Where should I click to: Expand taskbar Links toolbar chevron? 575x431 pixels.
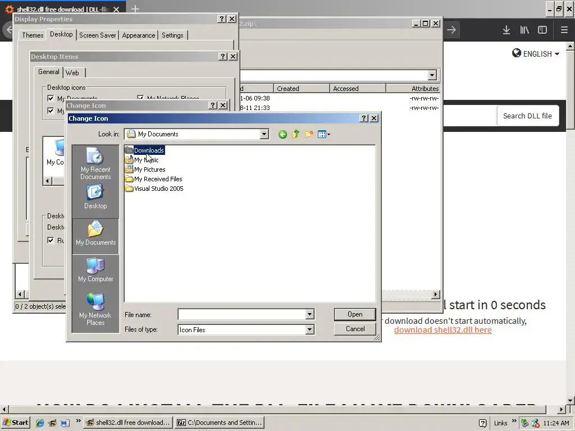point(514,421)
